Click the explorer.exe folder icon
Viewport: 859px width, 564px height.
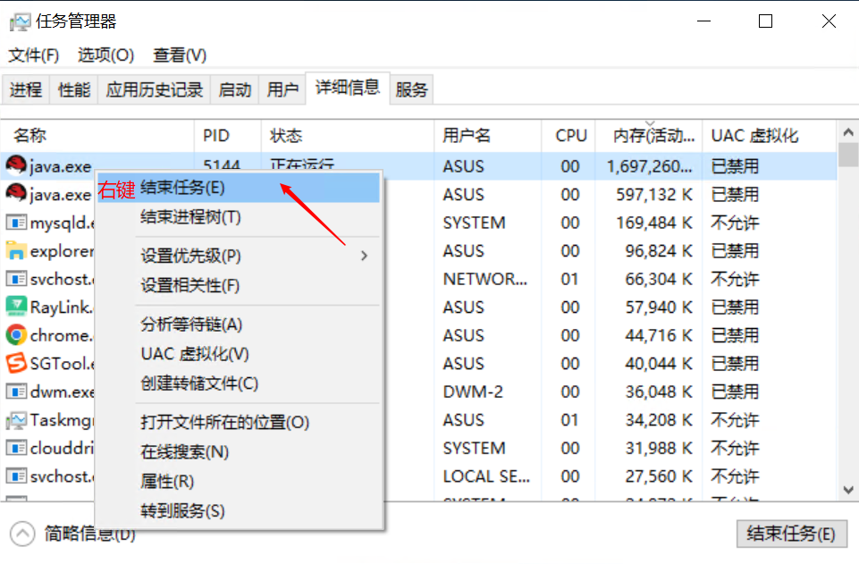(16, 251)
